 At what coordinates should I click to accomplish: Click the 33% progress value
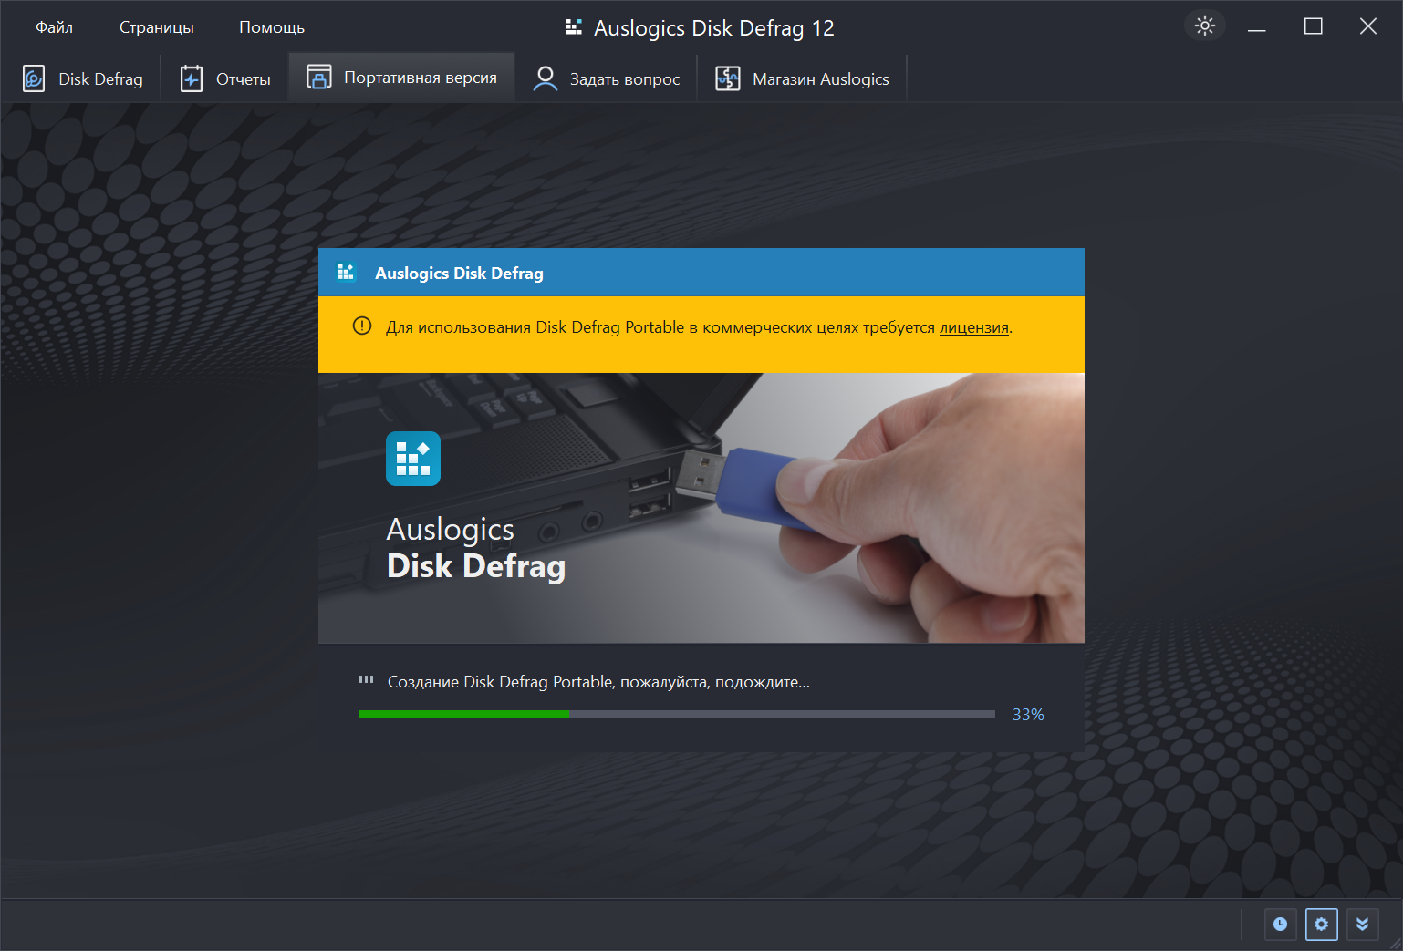click(1028, 715)
